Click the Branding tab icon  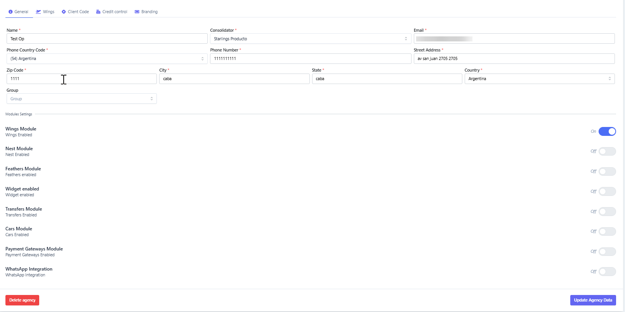click(137, 12)
